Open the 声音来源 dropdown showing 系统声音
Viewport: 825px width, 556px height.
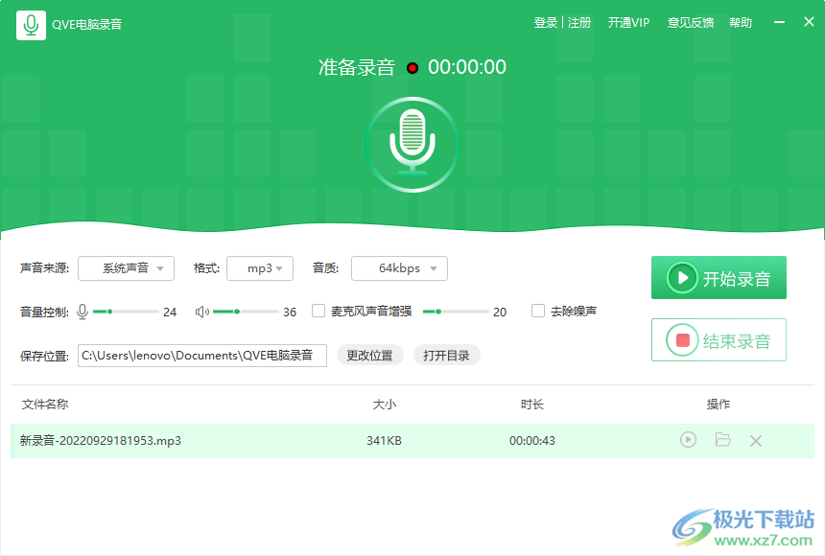126,268
